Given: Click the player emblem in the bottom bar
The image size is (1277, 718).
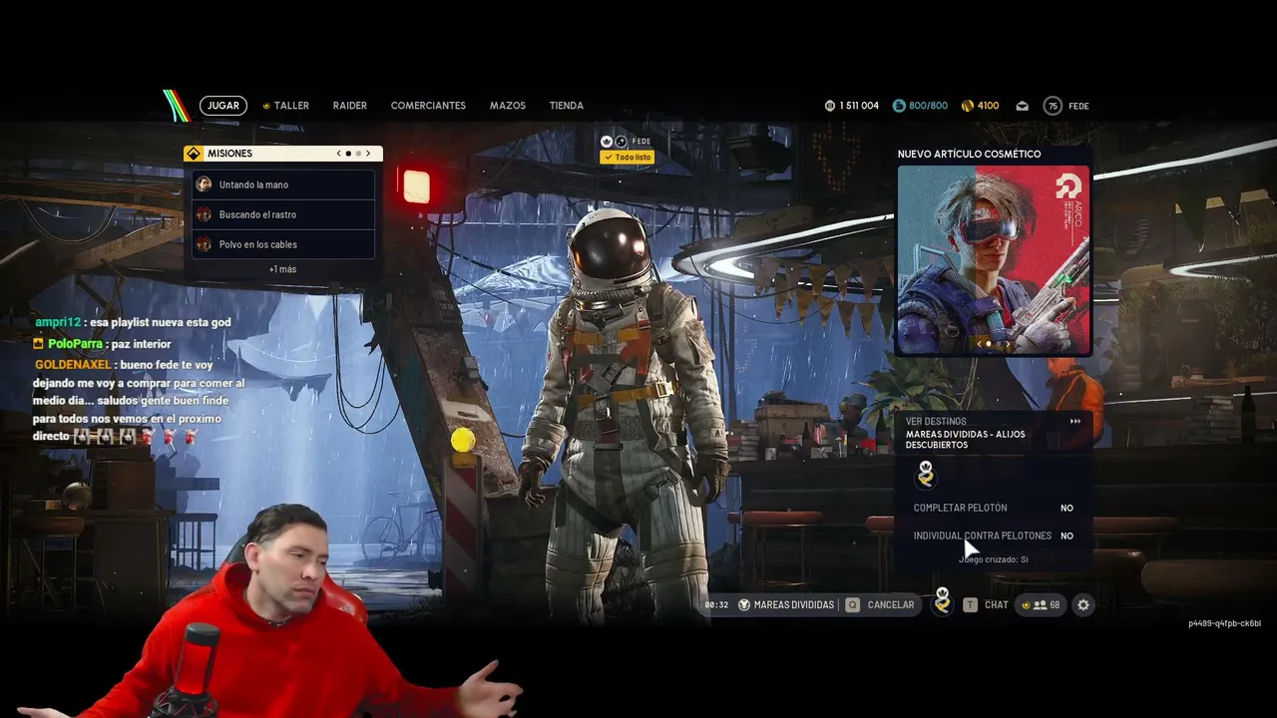Looking at the screenshot, I should tap(942, 601).
